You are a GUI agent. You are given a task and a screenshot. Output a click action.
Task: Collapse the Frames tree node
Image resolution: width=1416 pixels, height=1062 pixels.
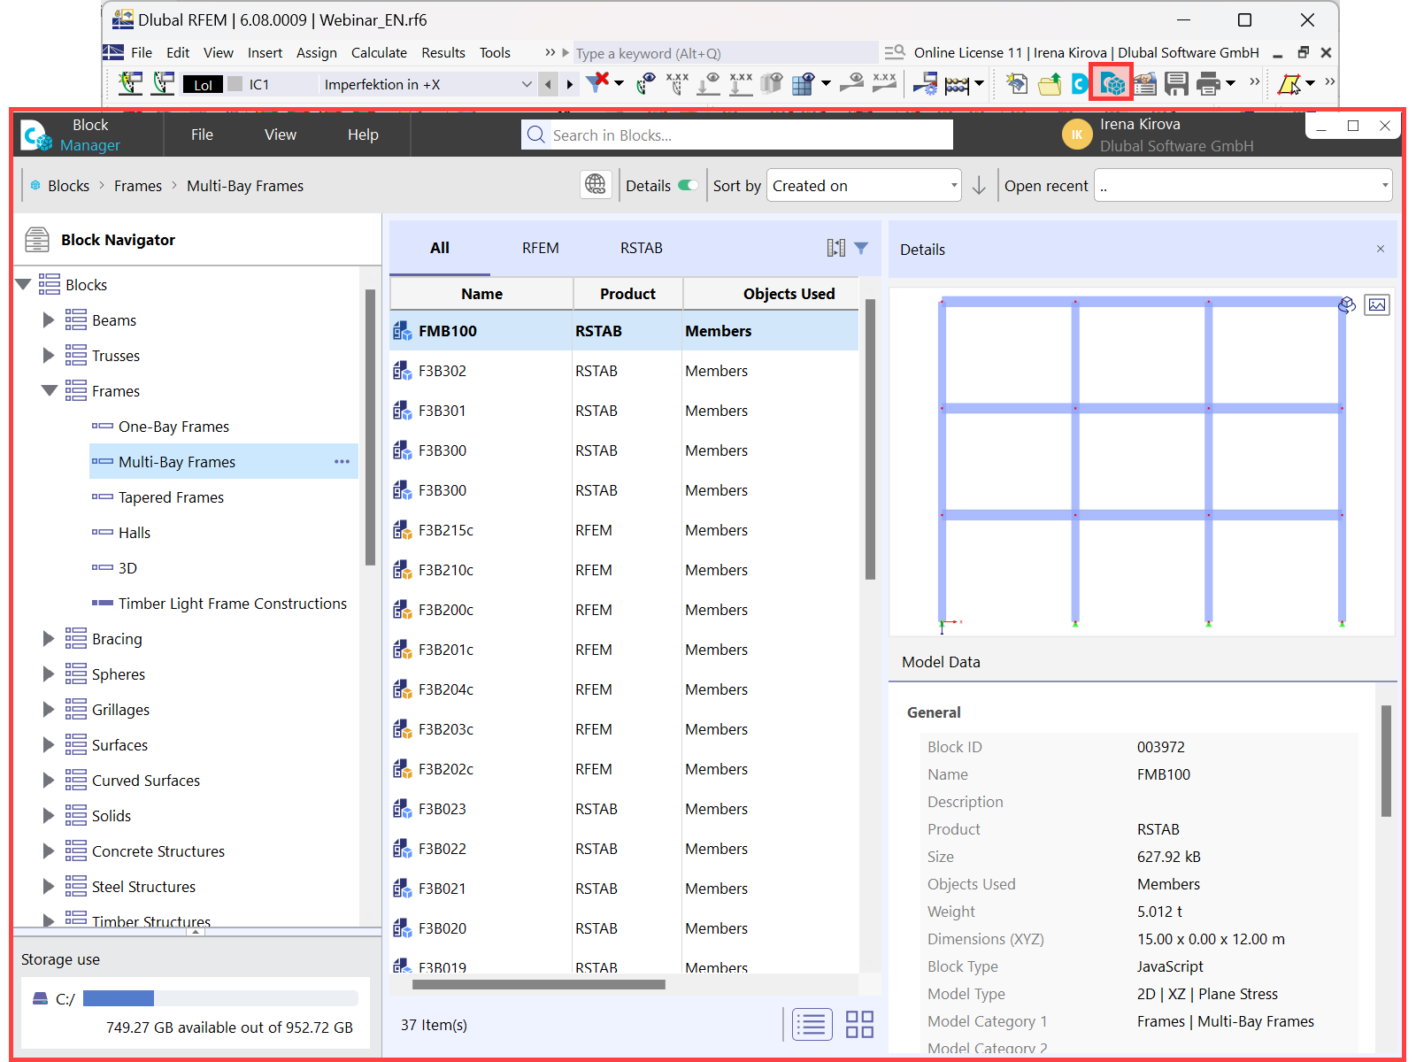coord(50,390)
